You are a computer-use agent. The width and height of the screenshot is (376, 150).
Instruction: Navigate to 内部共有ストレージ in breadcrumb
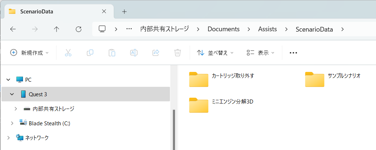coord(164,29)
